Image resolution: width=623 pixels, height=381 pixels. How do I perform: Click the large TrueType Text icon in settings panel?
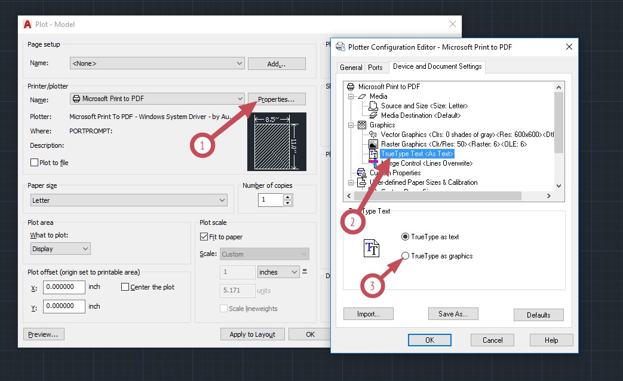pyautogui.click(x=372, y=248)
